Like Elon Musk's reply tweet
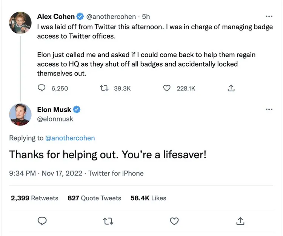Image resolution: width=283 pixels, height=236 pixels. [174, 221]
